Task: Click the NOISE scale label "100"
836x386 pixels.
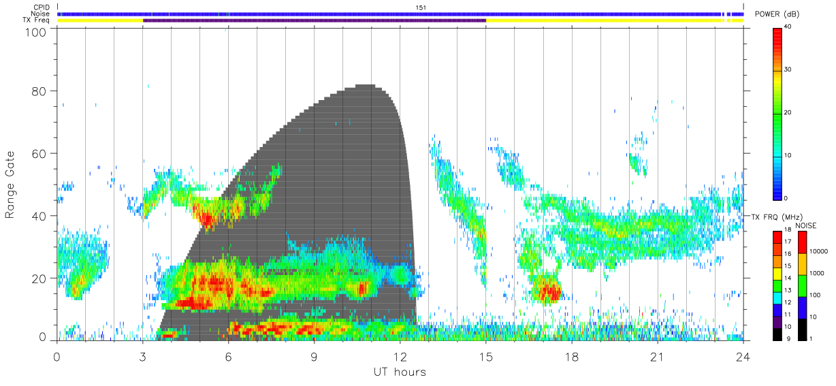Action: click(x=816, y=295)
